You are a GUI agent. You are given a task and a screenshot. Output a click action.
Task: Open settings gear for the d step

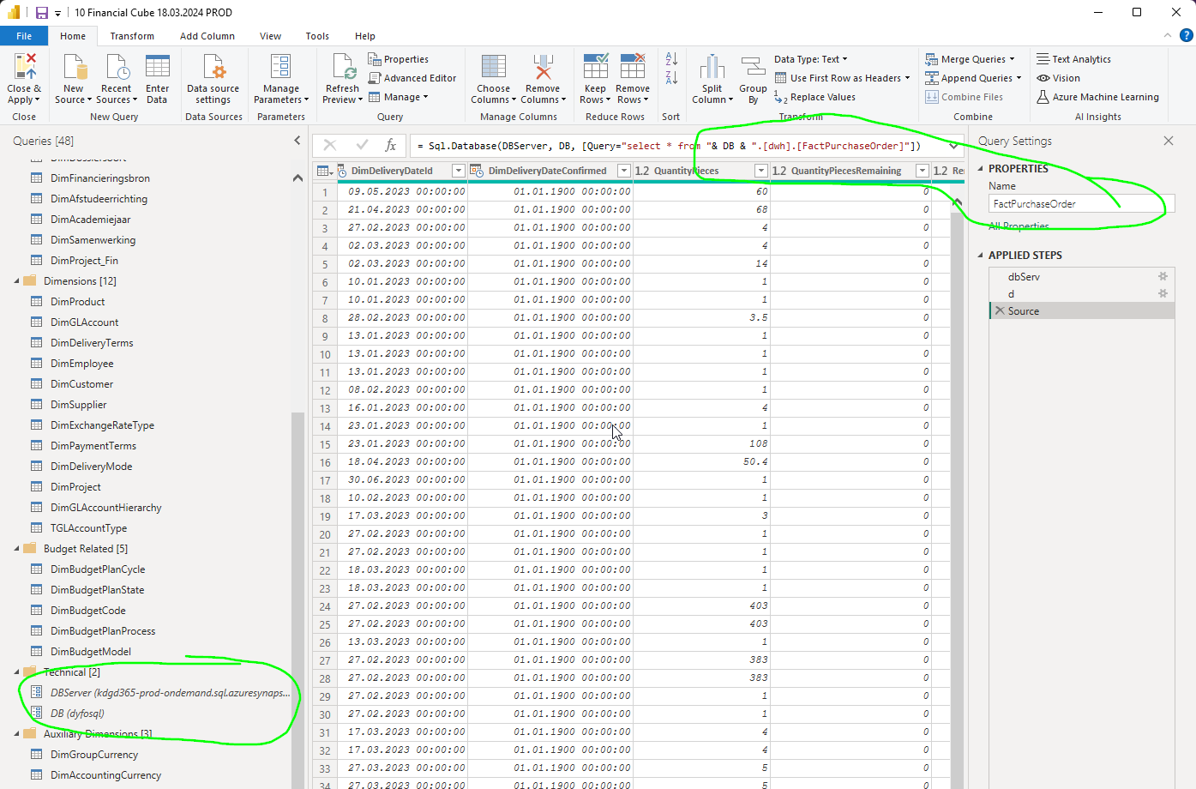1163,293
